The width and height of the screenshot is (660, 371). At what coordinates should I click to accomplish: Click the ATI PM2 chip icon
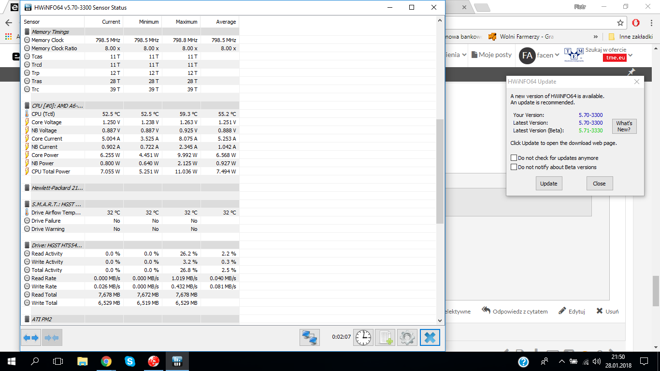point(27,319)
